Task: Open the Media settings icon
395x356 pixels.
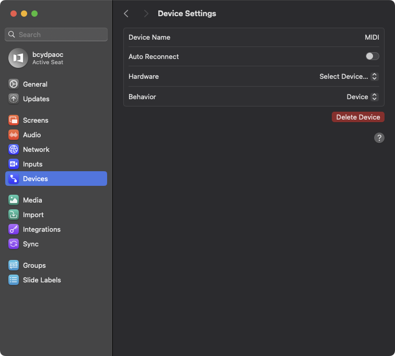Action: (x=14, y=200)
